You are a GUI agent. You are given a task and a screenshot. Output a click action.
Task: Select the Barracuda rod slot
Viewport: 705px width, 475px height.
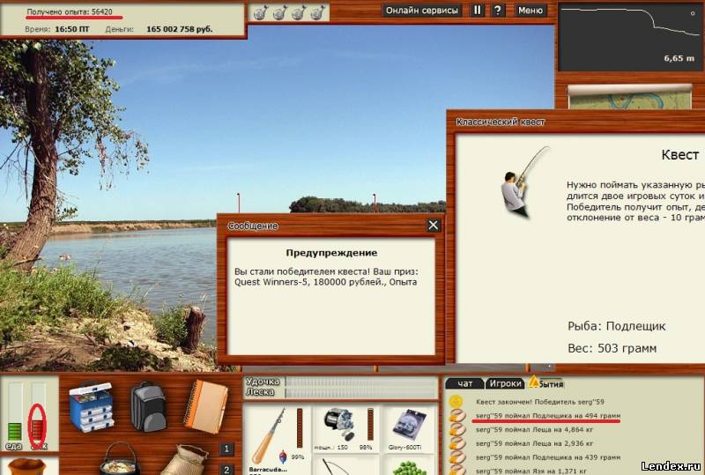coord(278,441)
